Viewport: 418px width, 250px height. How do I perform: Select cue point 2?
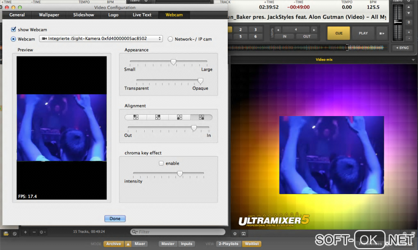pyautogui.click(x=240, y=29)
